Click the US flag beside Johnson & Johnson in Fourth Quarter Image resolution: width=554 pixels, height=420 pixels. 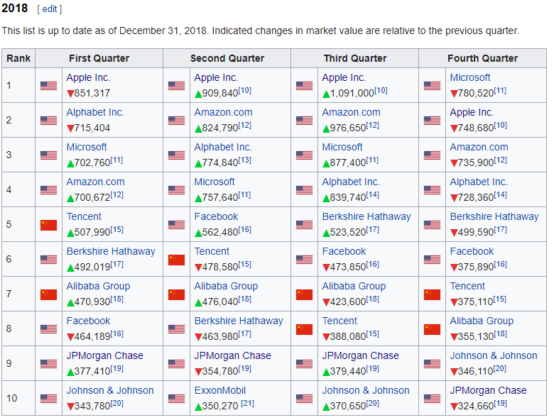pos(432,364)
